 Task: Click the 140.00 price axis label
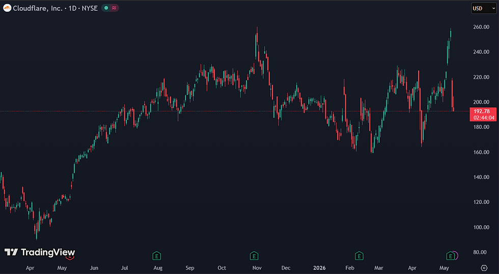pyautogui.click(x=481, y=177)
